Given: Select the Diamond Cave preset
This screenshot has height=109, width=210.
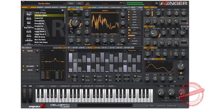Looking at the screenshot, I should pyautogui.click(x=39, y=21).
